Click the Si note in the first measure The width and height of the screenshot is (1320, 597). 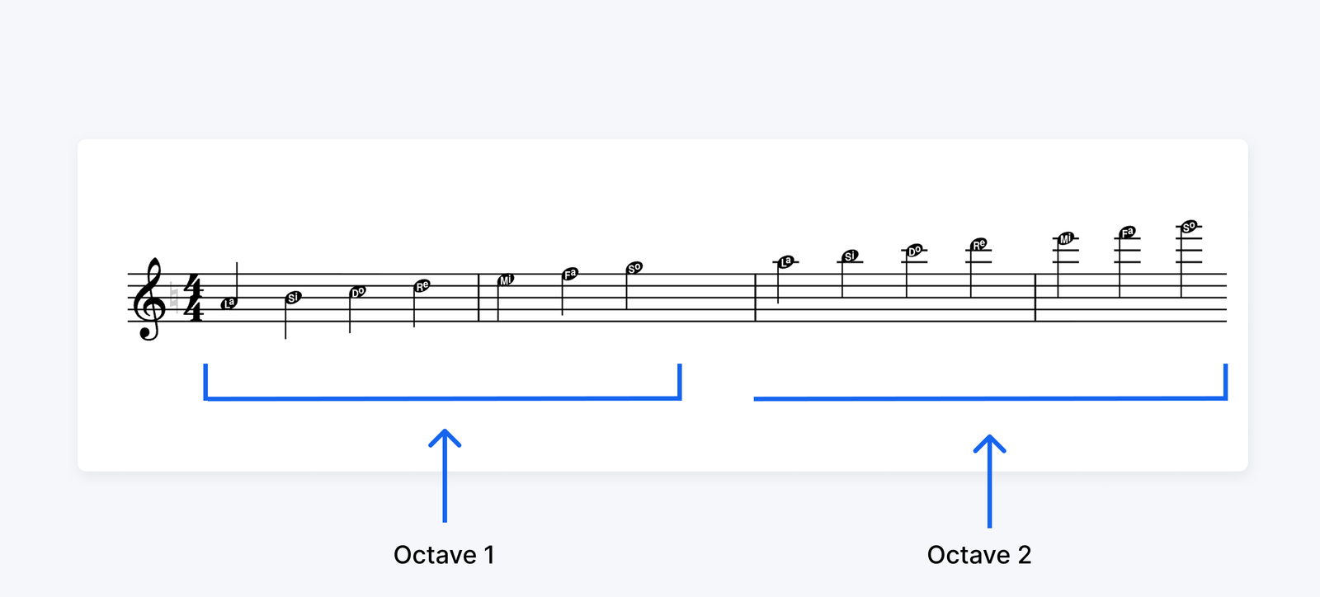293,298
